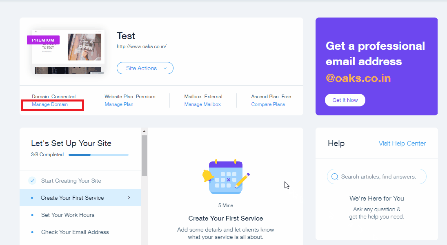Click the Compare Plans link
The height and width of the screenshot is (245, 447).
268,104
